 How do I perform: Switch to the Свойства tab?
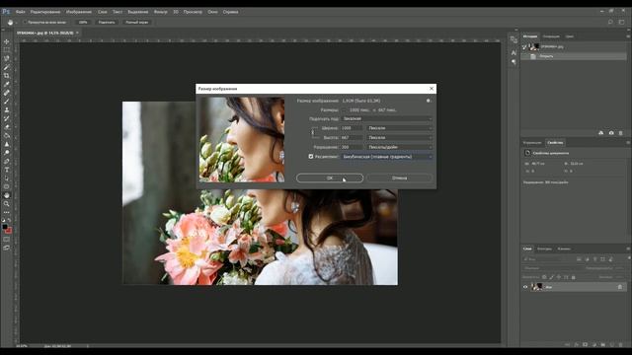tap(555, 142)
